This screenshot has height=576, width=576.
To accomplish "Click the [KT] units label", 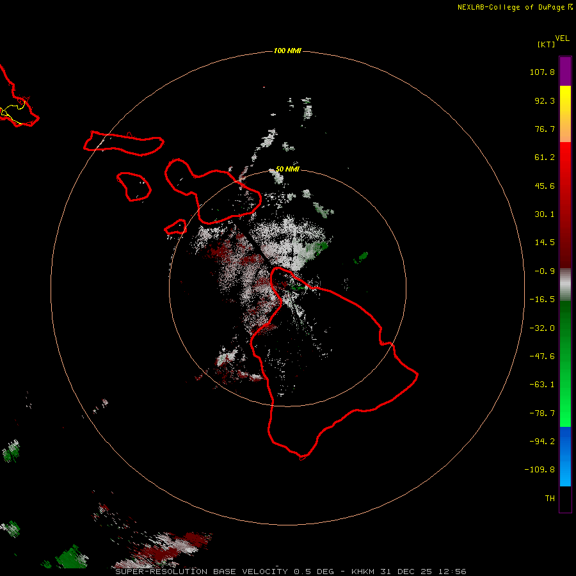I will click(x=547, y=44).
